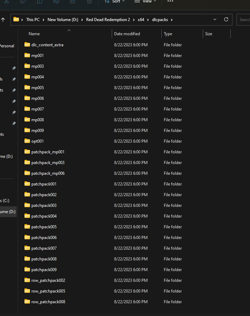Click folder icon next to mp007
This screenshot has width=250, height=316.
click(27, 109)
